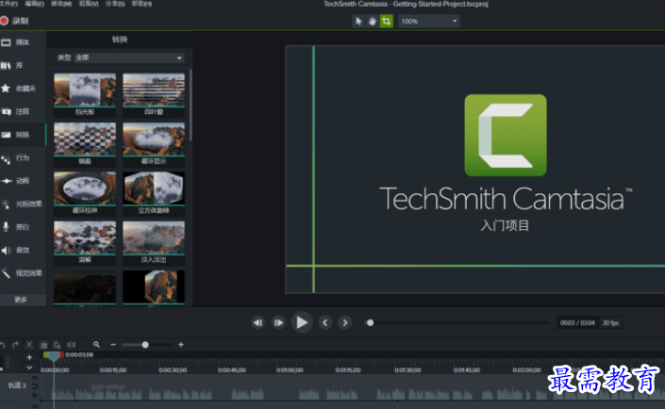665x409 pixels.
Task: Click the 更多 (More) button
Action: [23, 300]
